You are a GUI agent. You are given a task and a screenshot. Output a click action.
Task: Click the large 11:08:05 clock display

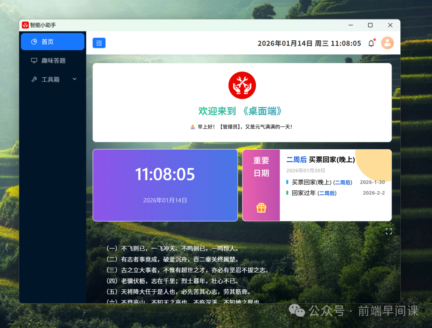click(165, 174)
